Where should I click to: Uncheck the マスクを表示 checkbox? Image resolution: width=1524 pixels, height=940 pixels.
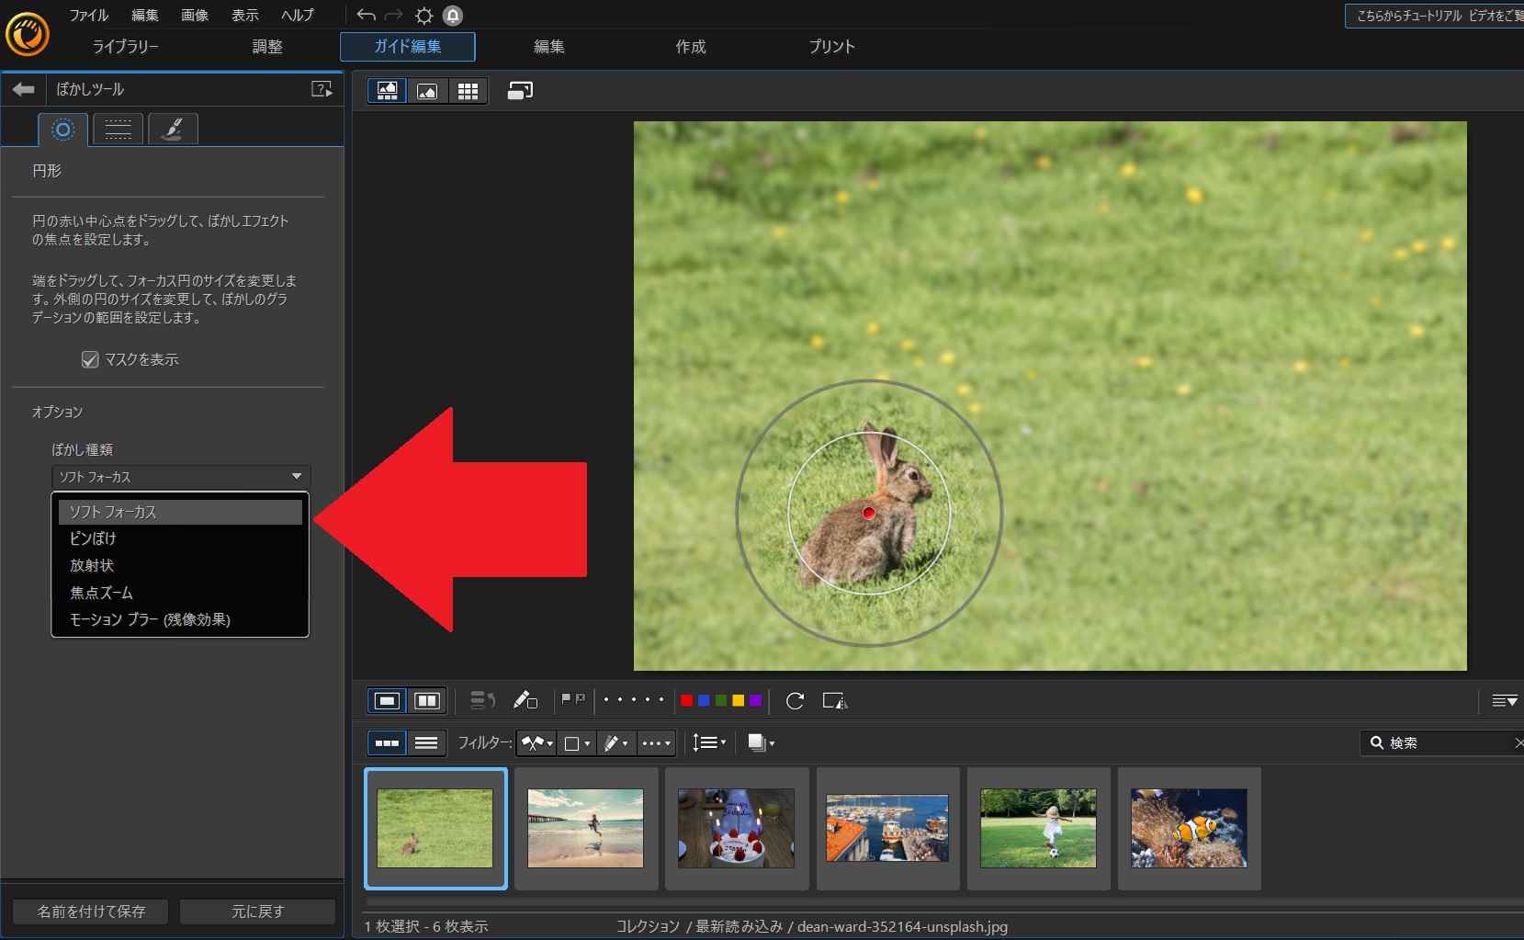[x=90, y=359]
